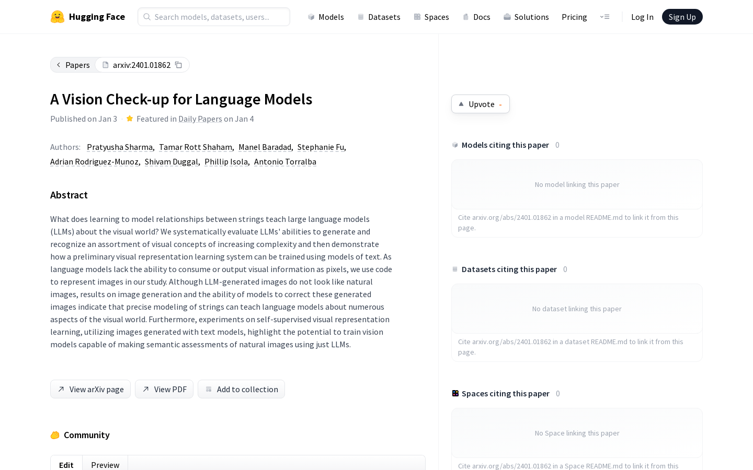The height and width of the screenshot is (470, 753).
Task: Click the Abstract heading
Action: [x=69, y=195]
